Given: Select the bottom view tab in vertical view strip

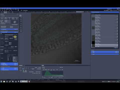Looking at the screenshot, I should (21, 31).
